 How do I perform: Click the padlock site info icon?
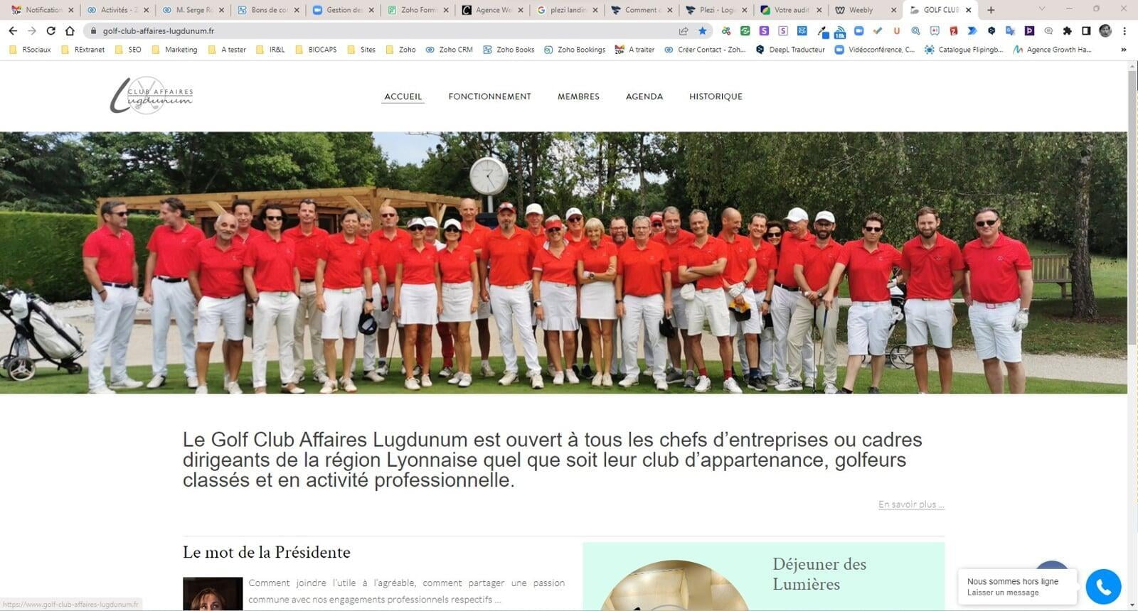coord(92,31)
